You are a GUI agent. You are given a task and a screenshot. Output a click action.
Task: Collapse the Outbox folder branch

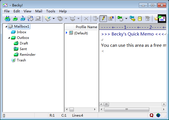(9, 38)
